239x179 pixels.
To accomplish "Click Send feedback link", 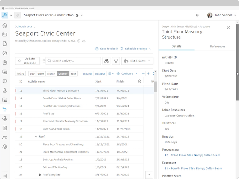I will (x=106, y=49).
